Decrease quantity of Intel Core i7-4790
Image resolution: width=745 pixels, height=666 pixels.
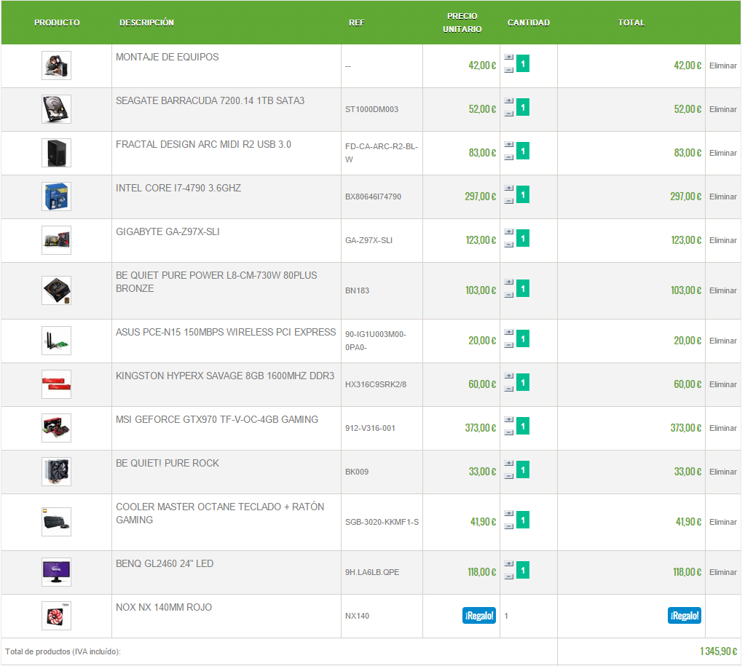[509, 201]
